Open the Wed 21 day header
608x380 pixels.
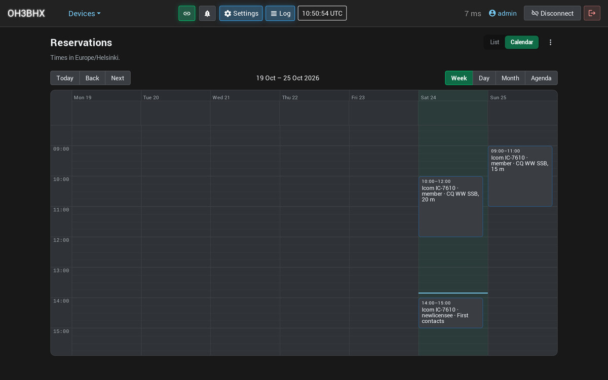[x=221, y=97]
